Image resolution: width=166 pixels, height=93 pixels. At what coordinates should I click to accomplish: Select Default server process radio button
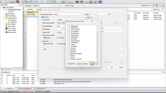pyautogui.click(x=45, y=38)
